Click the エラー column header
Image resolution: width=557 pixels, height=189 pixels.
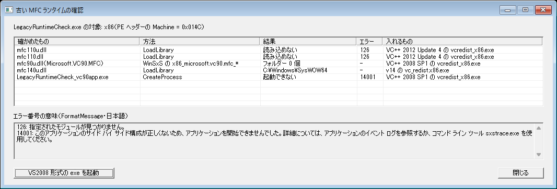click(x=369, y=42)
